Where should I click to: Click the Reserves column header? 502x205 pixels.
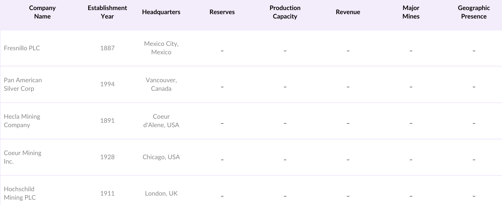(222, 12)
